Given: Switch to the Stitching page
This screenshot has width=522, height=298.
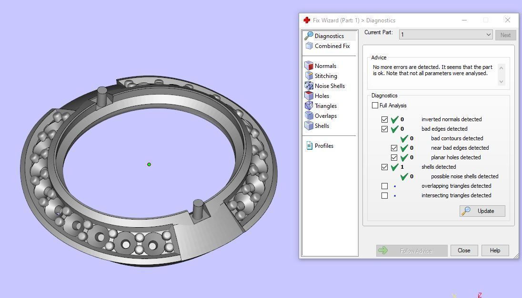Looking at the screenshot, I should 326,76.
